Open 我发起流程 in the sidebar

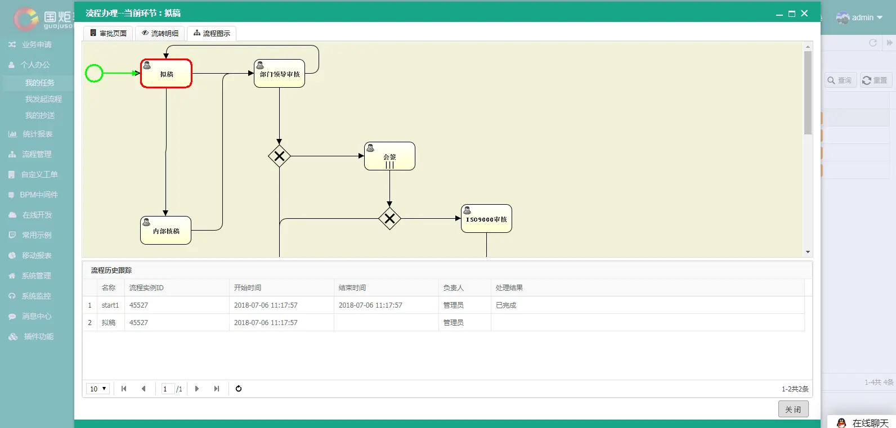click(43, 99)
